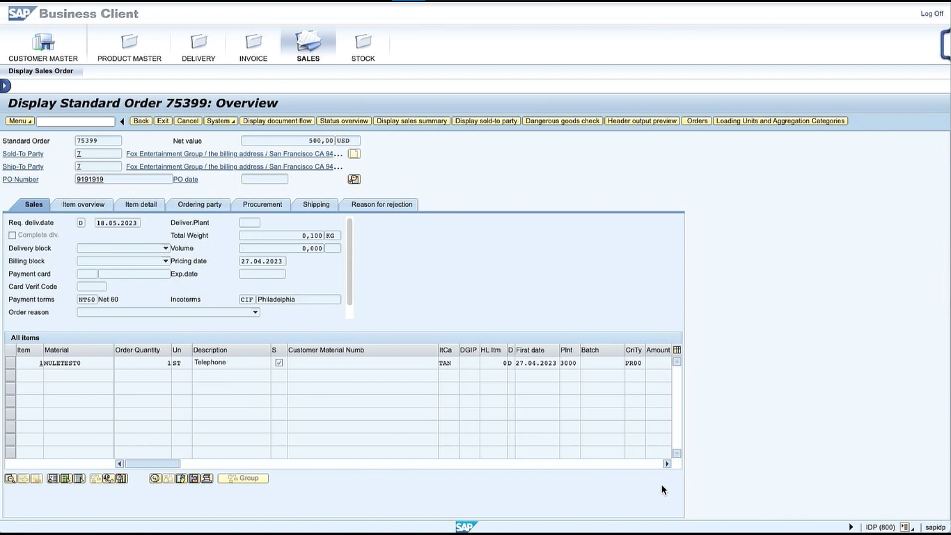Click the PO Number label link
This screenshot has width=951, height=535.
[21, 179]
